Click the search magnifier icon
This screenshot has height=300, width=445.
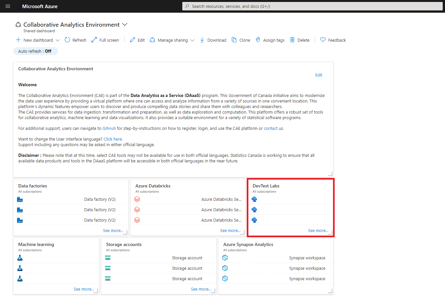[187, 6]
